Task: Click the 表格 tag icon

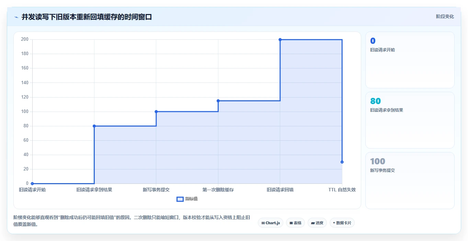Action: (291, 223)
